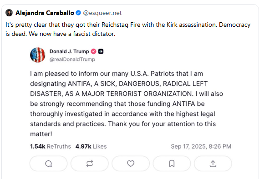This screenshot has width=259, height=179.
Task: Click the Donald J. Trump display name
Action: tap(69, 51)
